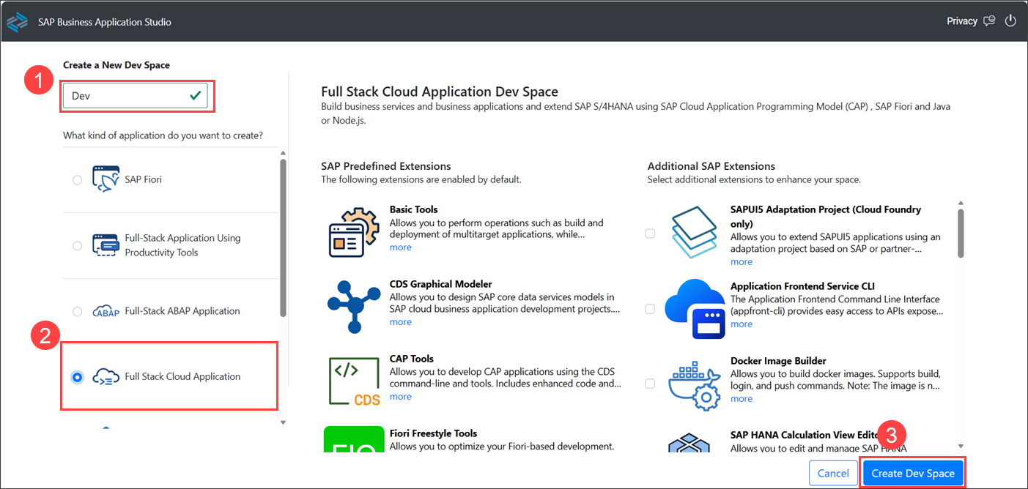Select the Full-Stack ABAP Application radio button
The image size is (1028, 489).
click(x=78, y=312)
